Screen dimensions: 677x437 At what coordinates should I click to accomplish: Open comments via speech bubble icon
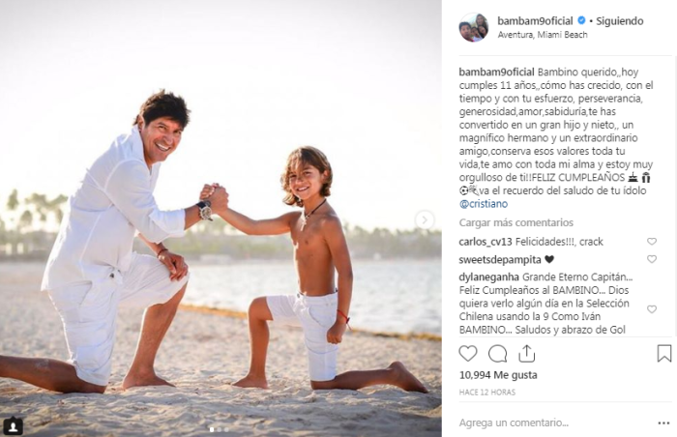[x=497, y=354]
